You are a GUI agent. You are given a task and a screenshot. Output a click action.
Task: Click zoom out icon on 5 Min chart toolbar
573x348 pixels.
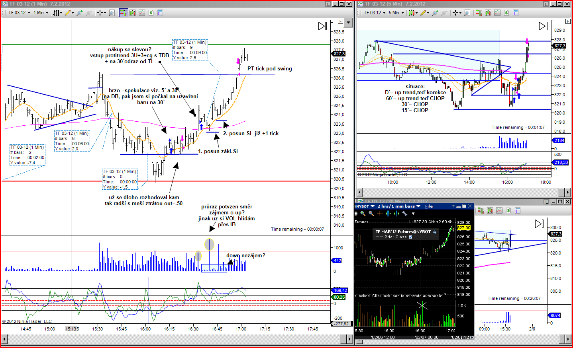click(444, 13)
